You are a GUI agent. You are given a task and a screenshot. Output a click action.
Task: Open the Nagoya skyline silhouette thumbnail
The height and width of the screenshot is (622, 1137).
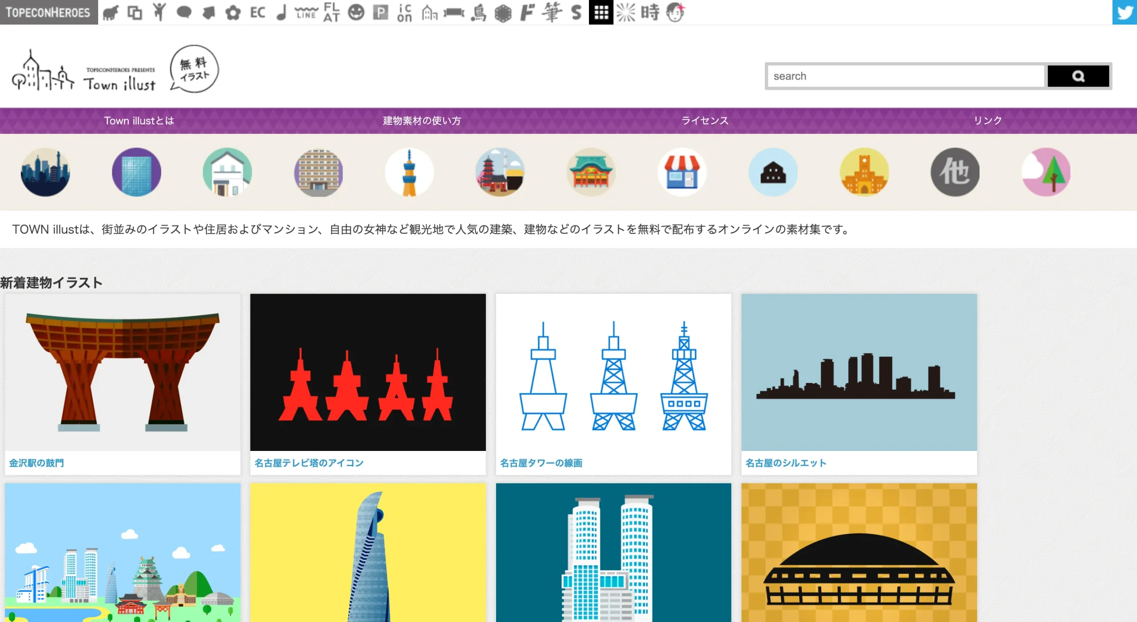click(859, 372)
